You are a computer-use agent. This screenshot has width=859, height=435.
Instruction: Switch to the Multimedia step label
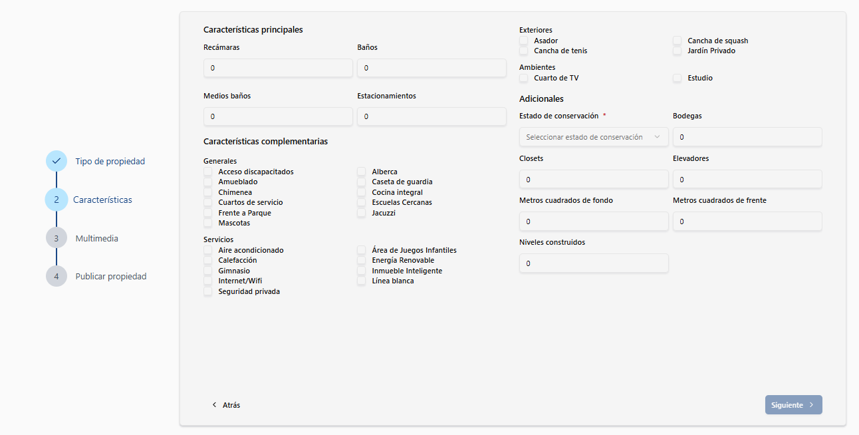click(x=97, y=238)
